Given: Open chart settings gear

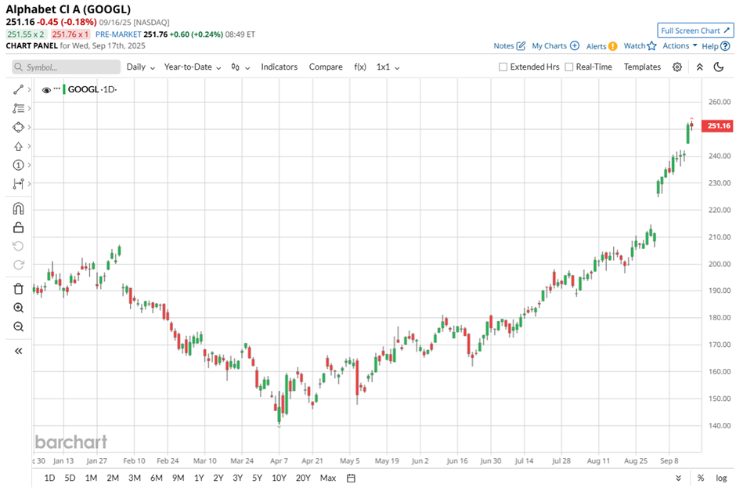Looking at the screenshot, I should [676, 67].
